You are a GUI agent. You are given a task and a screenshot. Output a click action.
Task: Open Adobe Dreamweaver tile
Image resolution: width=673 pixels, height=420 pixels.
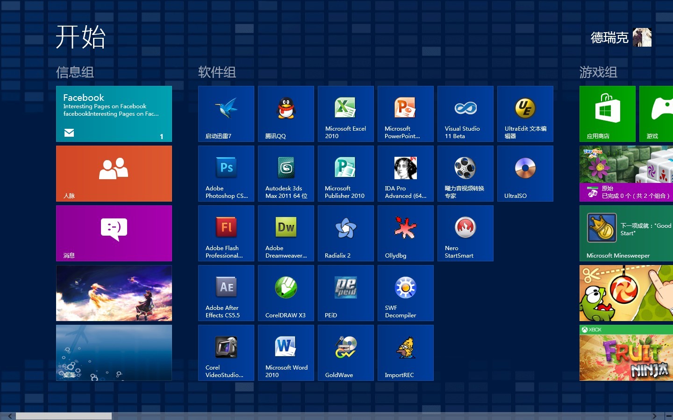click(286, 233)
